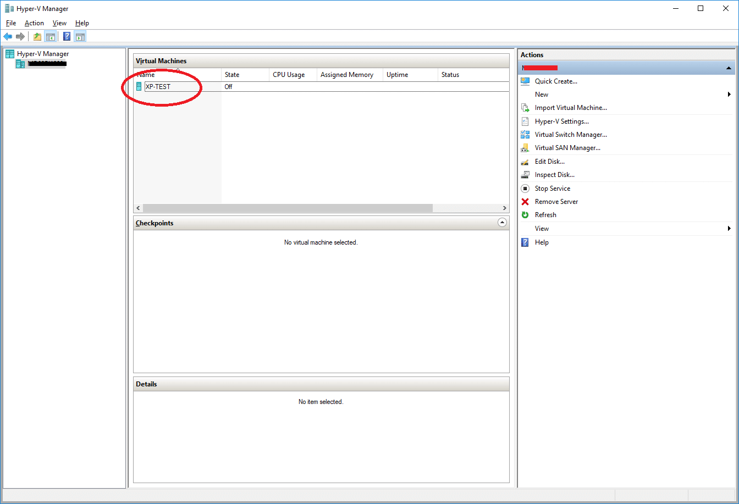This screenshot has height=504, width=739.
Task: Click the Up One Level folder icon
Action: [37, 37]
